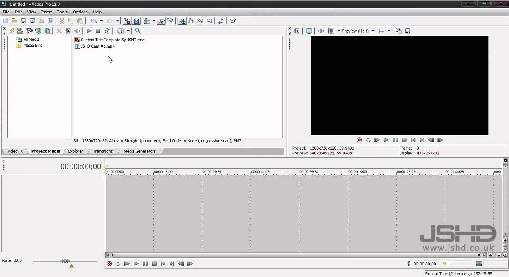Viewport: 509px width, 277px height.
Task: Switch to the Transitions tab
Action: pyautogui.click(x=103, y=151)
